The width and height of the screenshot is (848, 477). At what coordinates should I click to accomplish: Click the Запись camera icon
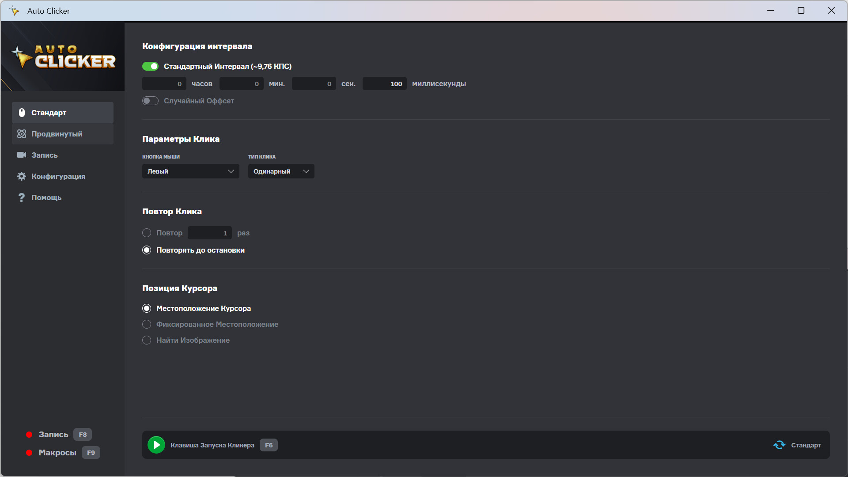tap(21, 155)
